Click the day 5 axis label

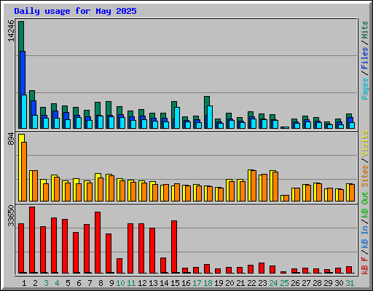tap(68, 283)
